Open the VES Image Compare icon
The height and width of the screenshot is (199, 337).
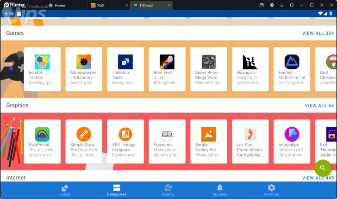125,134
